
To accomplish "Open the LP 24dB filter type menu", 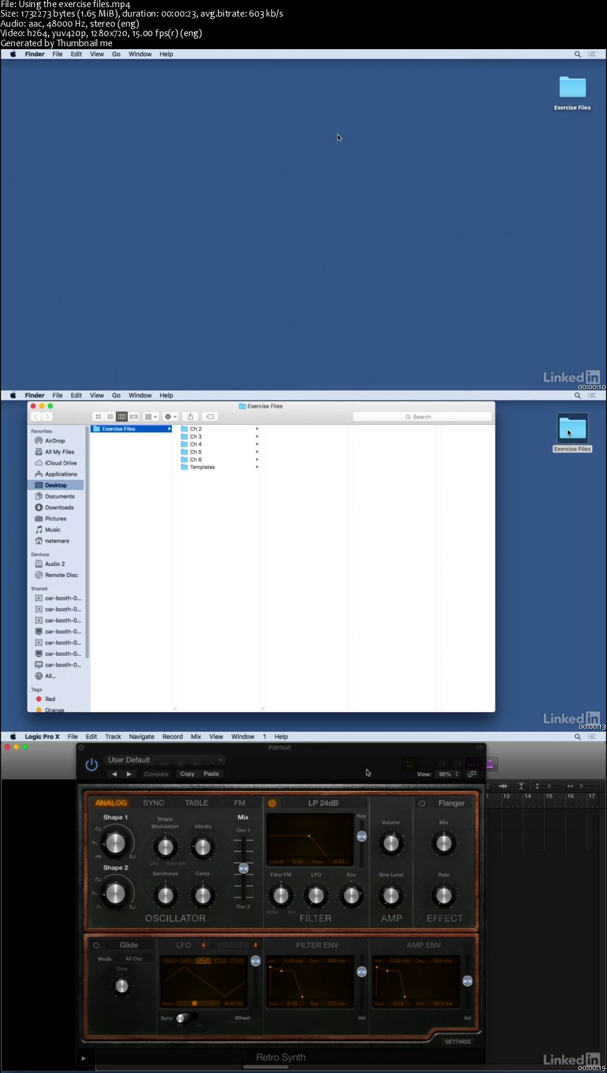I will (x=323, y=803).
